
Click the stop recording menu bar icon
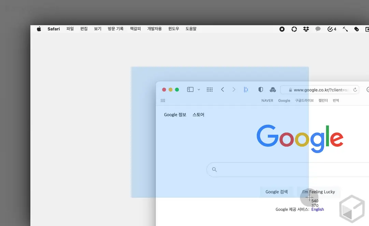(x=282, y=29)
